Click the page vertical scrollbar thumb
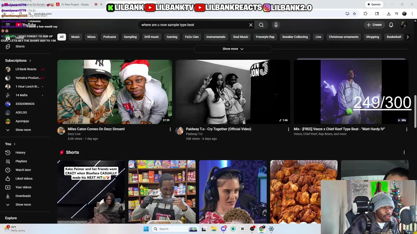Screen dimensions: 417x234 [415, 111]
